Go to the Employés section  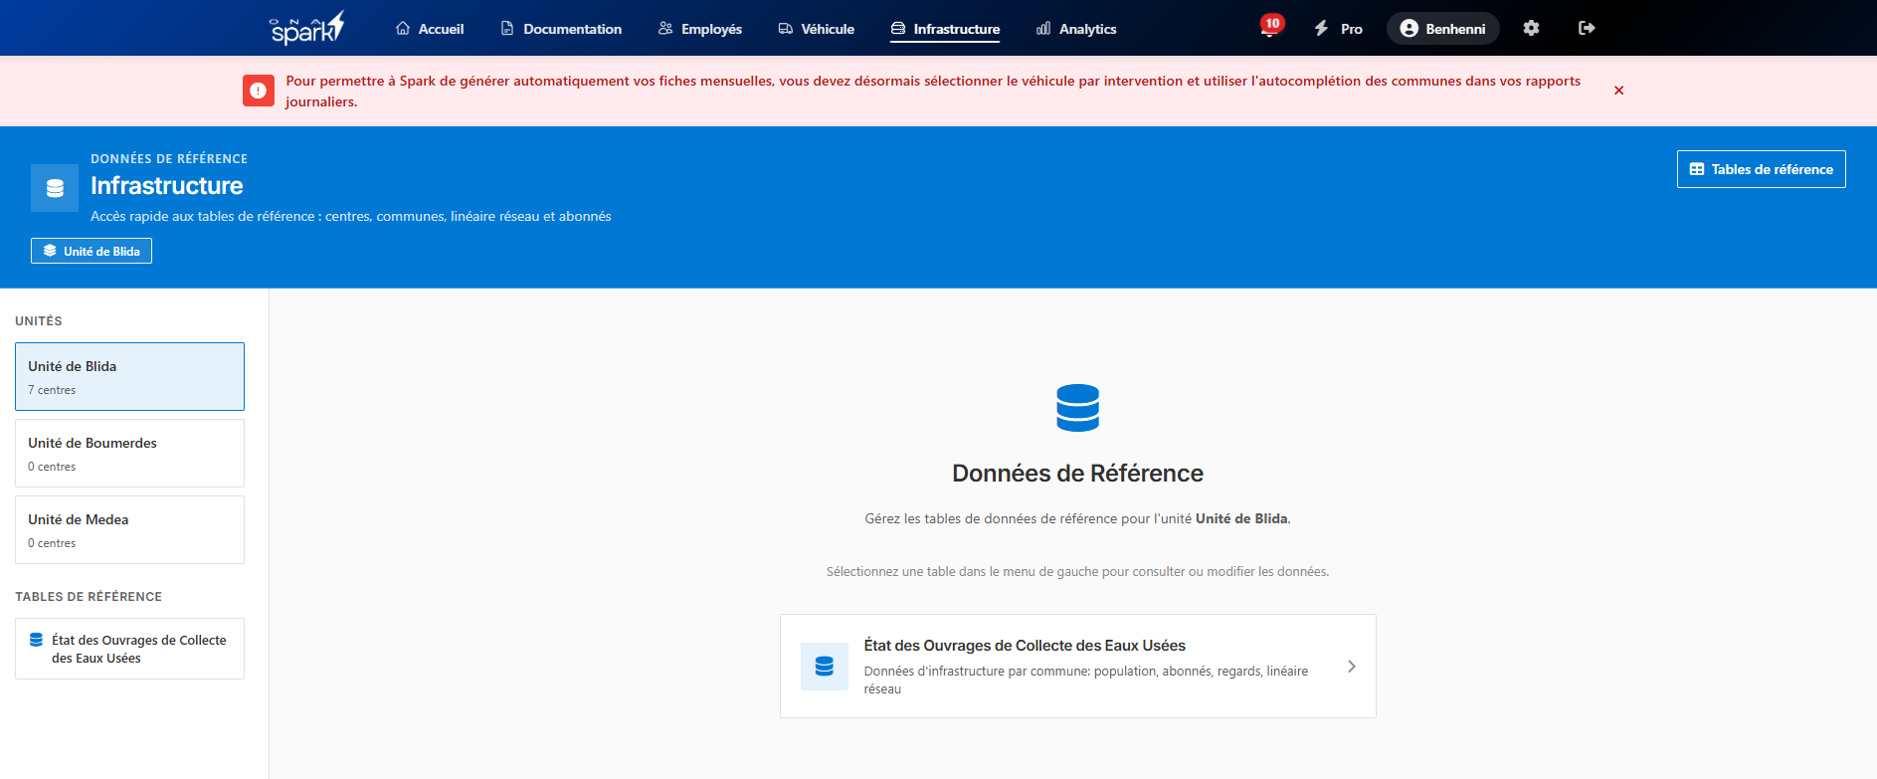coord(700,29)
